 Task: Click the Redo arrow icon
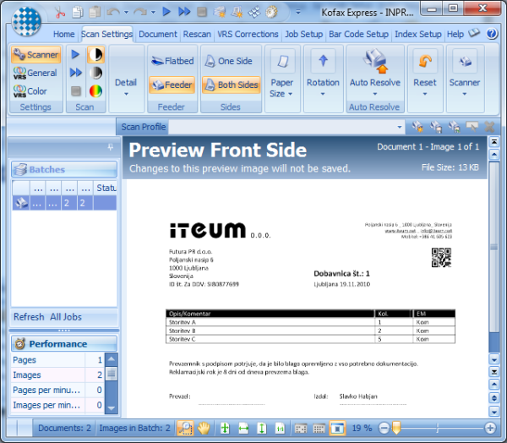140,13
